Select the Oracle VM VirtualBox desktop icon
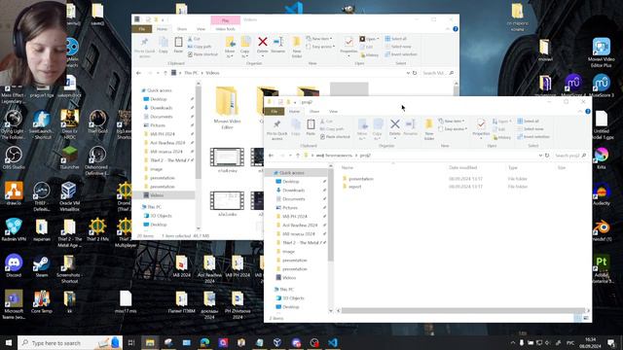The width and height of the screenshot is (623, 350). (x=69, y=196)
